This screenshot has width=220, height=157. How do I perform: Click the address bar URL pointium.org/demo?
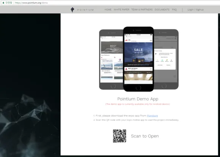[31, 3]
